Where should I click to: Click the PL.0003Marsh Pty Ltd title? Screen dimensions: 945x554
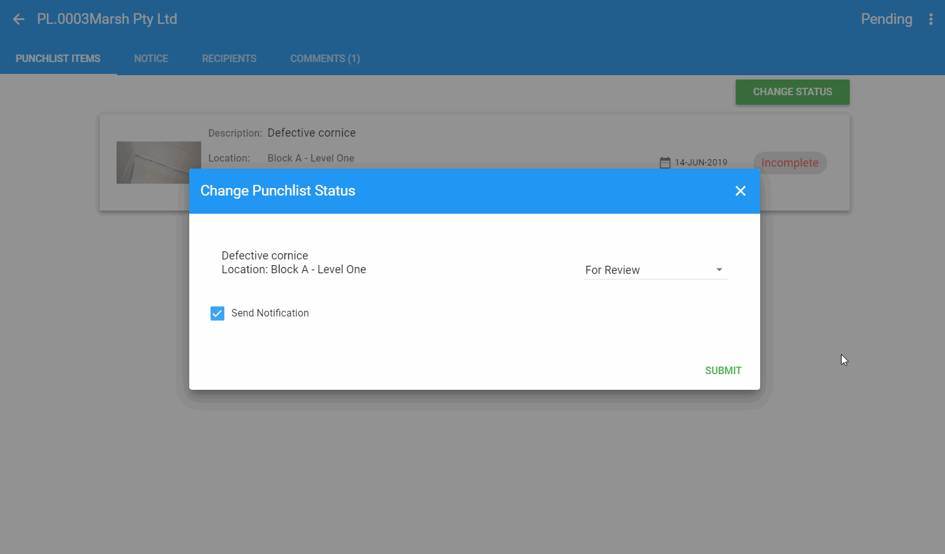pos(107,19)
